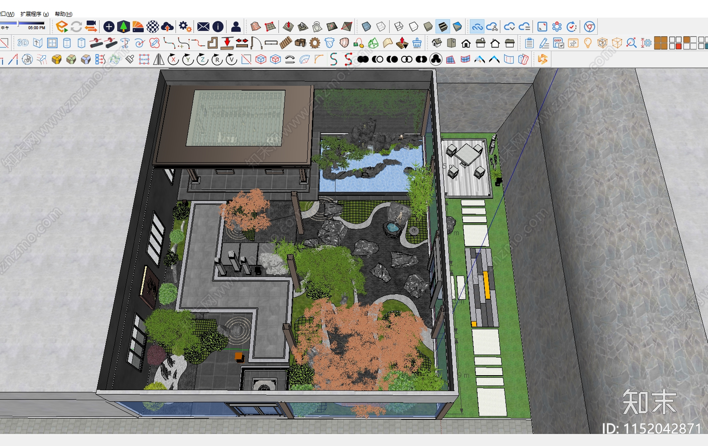708x446 pixels.
Task: Switch to wireframe face style
Action: 399,27
